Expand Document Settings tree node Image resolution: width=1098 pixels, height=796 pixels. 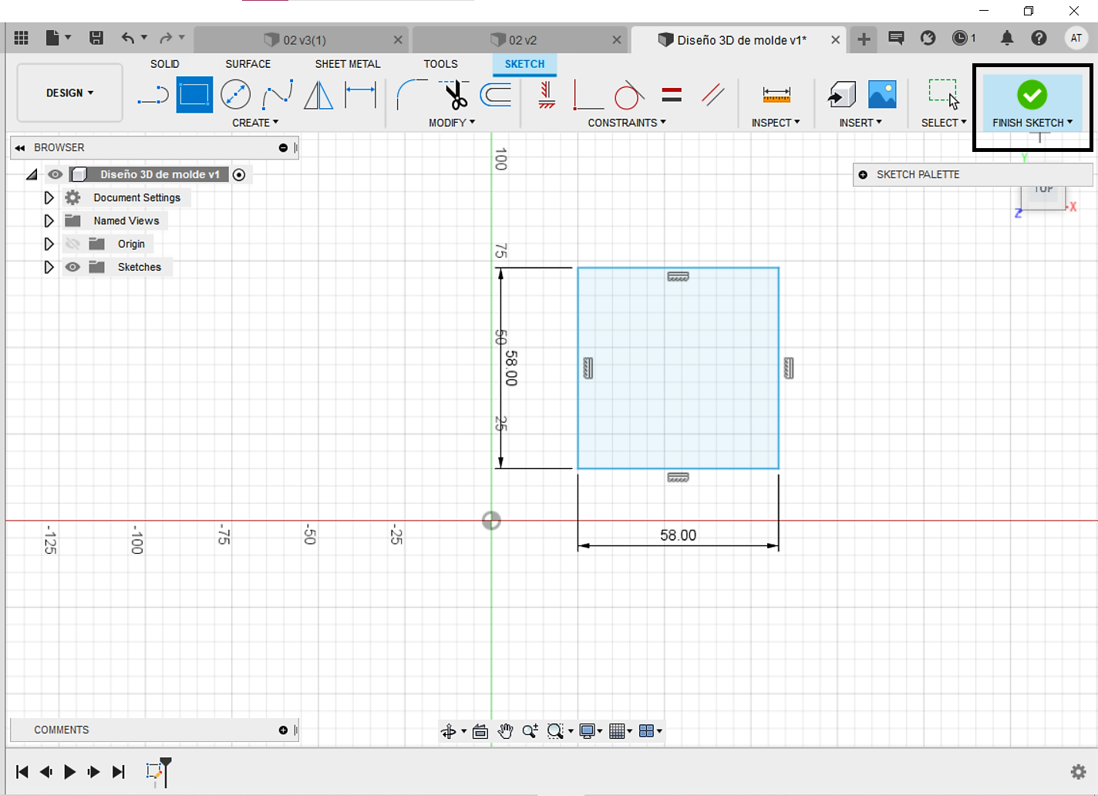(x=49, y=197)
